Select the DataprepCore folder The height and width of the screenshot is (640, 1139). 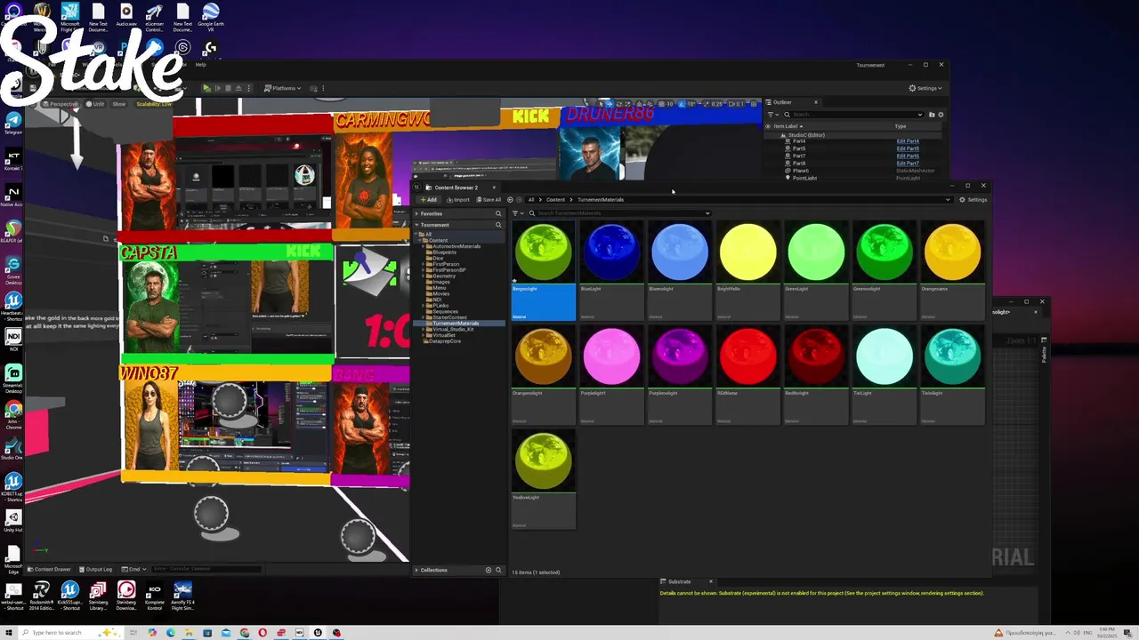tap(444, 341)
